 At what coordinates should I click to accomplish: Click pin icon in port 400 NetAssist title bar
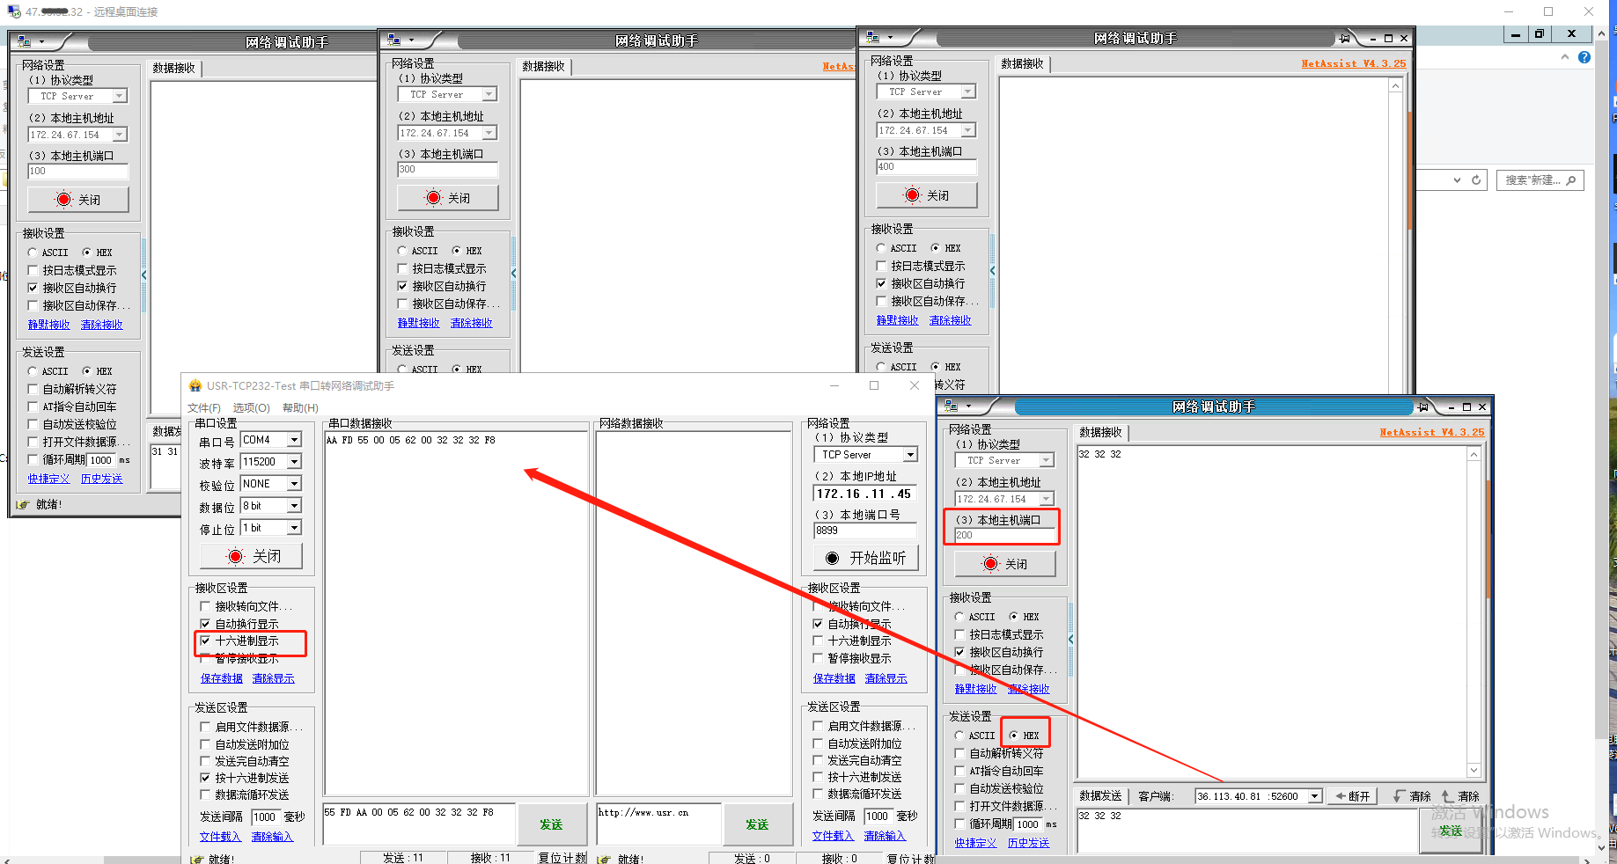(1344, 38)
